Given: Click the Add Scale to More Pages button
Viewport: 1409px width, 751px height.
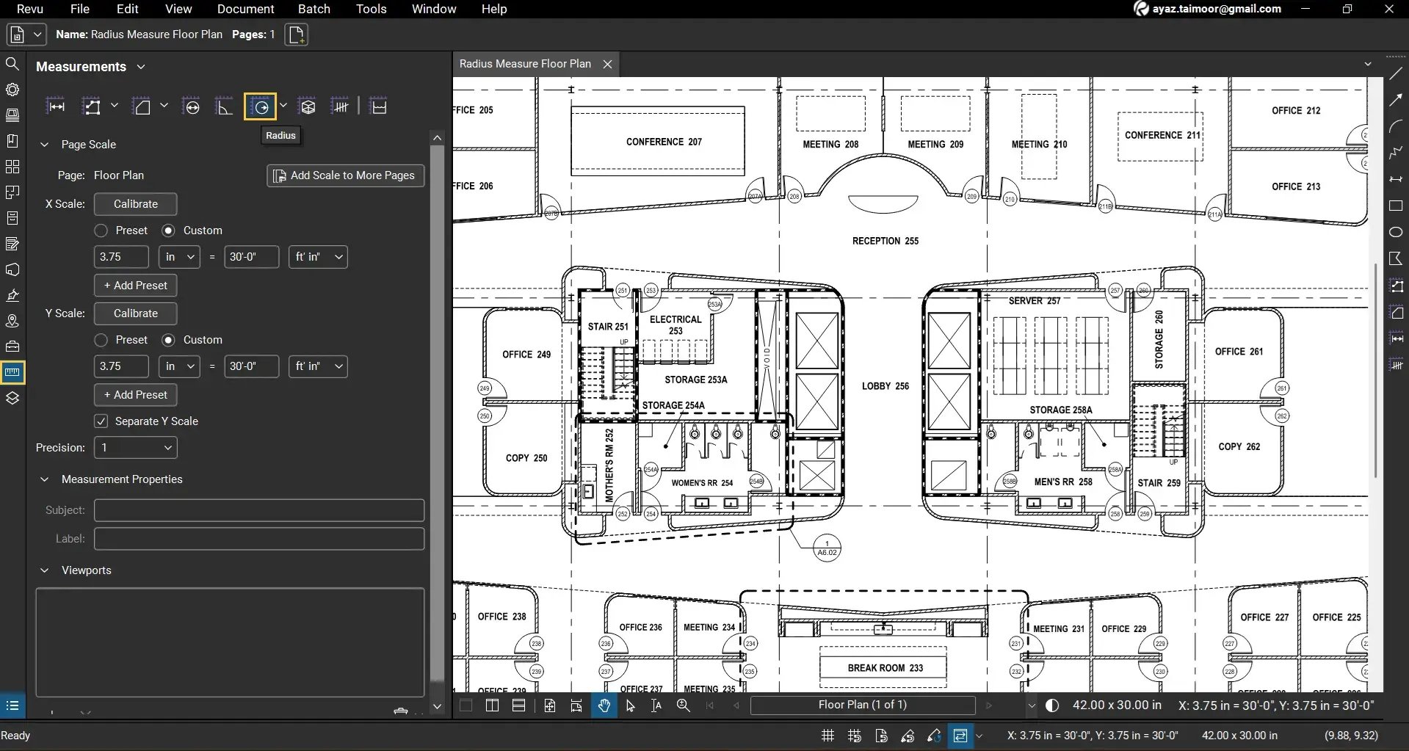Looking at the screenshot, I should click(x=345, y=175).
